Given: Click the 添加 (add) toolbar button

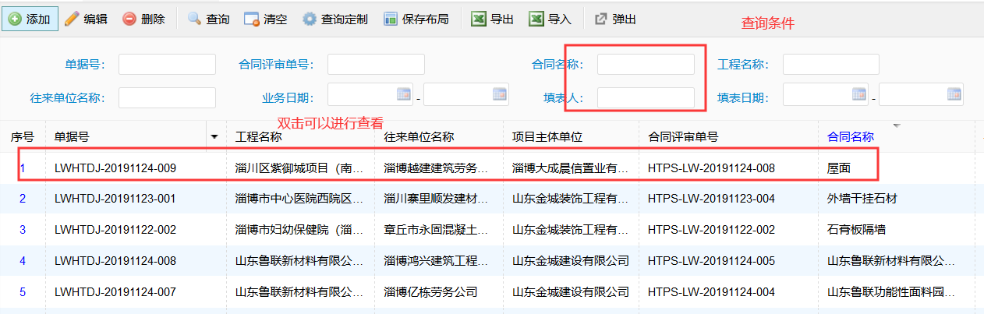Looking at the screenshot, I should pyautogui.click(x=30, y=19).
